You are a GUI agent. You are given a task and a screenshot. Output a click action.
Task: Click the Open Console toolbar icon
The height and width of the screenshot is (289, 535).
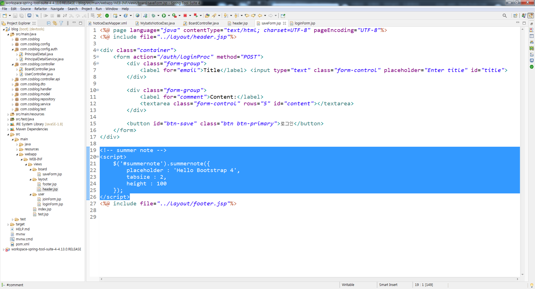point(29,16)
